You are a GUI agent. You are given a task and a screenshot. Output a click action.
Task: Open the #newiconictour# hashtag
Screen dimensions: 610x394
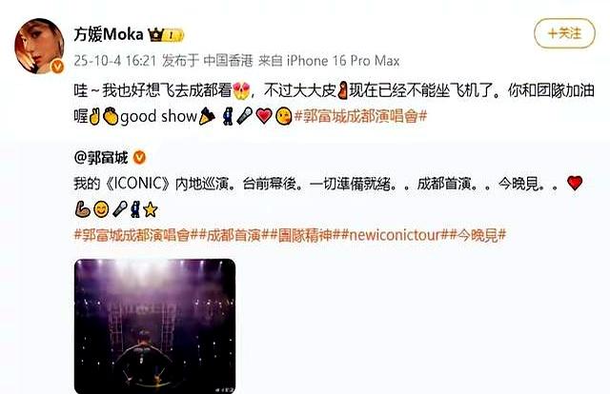click(395, 235)
